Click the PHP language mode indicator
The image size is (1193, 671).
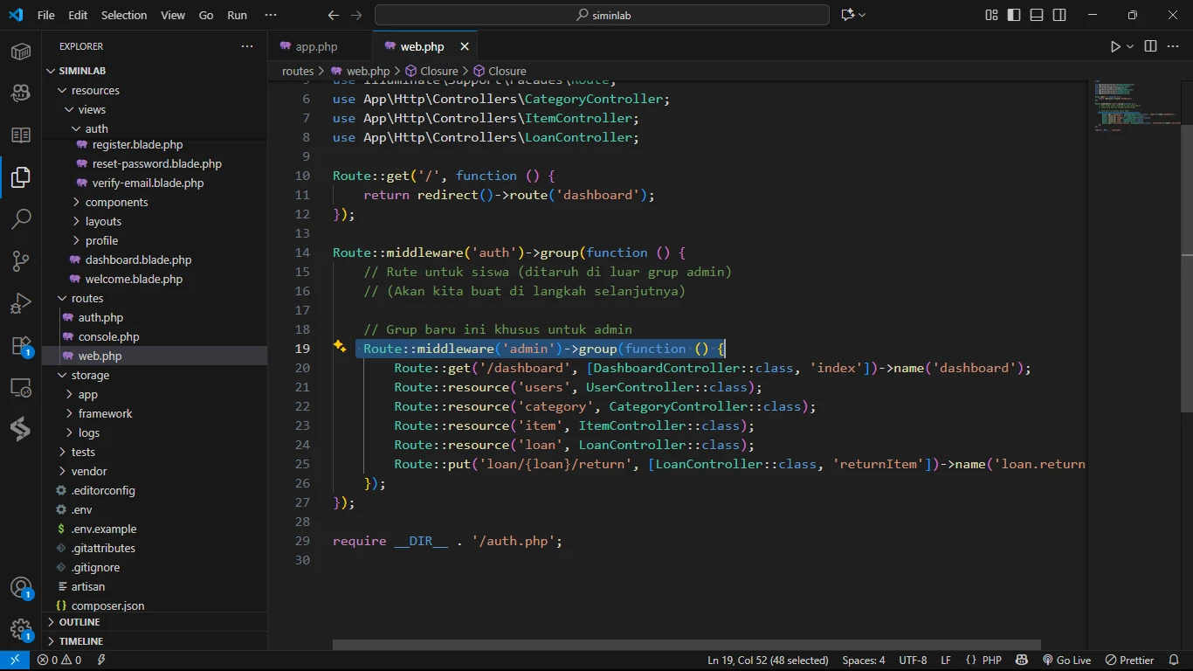991,661
